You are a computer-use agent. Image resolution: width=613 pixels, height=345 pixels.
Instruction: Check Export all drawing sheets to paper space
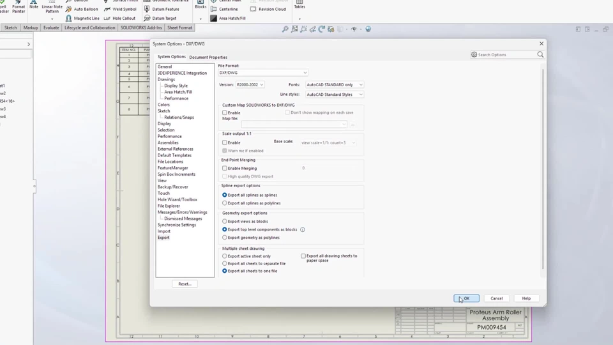303,256
